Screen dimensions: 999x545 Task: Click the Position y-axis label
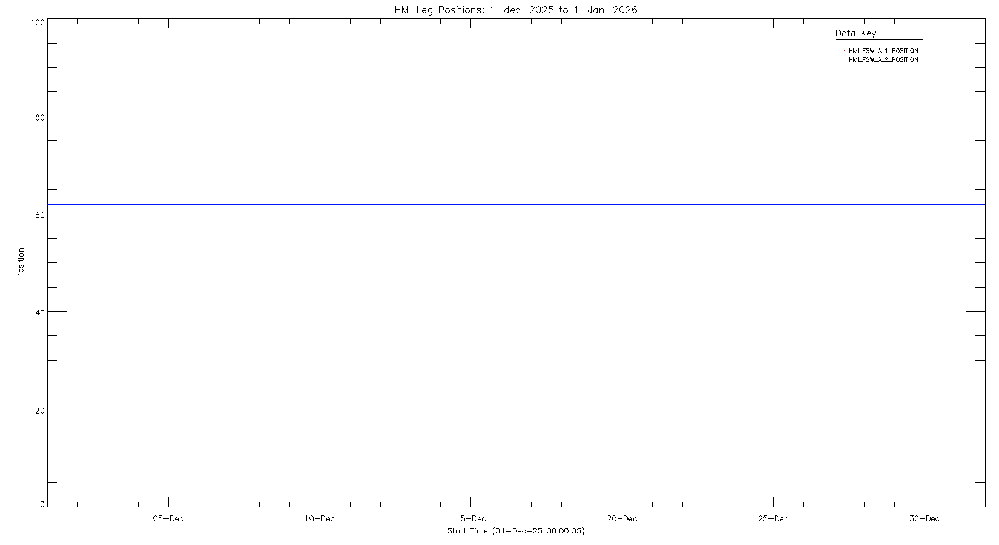[21, 262]
